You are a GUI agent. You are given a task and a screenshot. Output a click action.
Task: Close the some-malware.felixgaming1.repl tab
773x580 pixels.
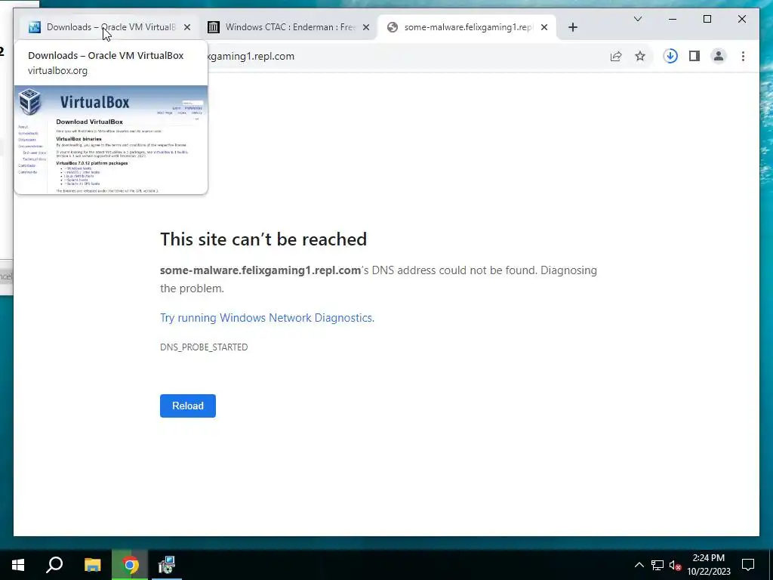pyautogui.click(x=544, y=27)
